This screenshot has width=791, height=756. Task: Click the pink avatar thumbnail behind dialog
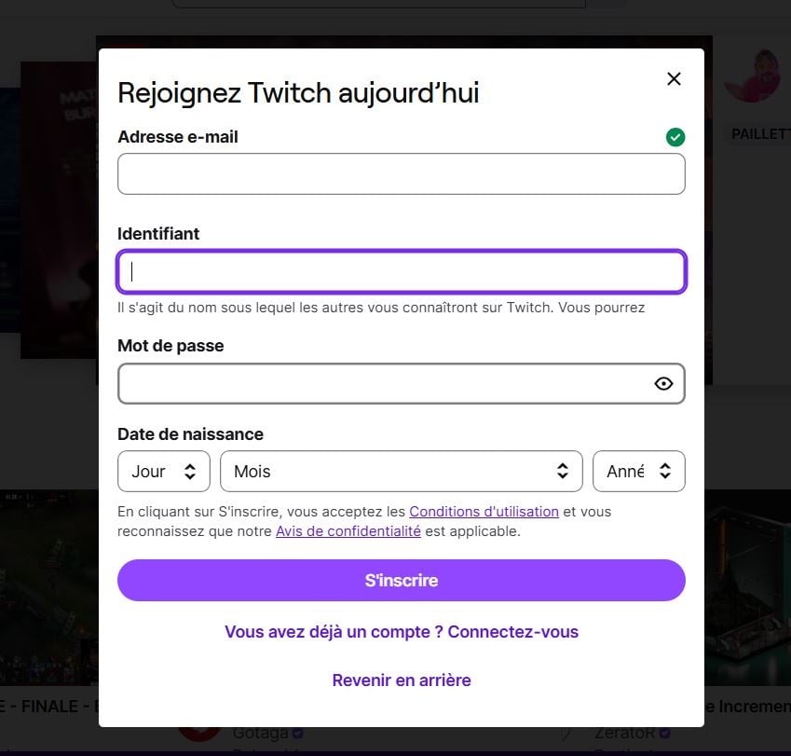pos(752,76)
